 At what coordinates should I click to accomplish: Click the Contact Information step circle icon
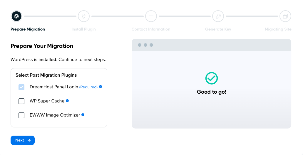pos(151,16)
